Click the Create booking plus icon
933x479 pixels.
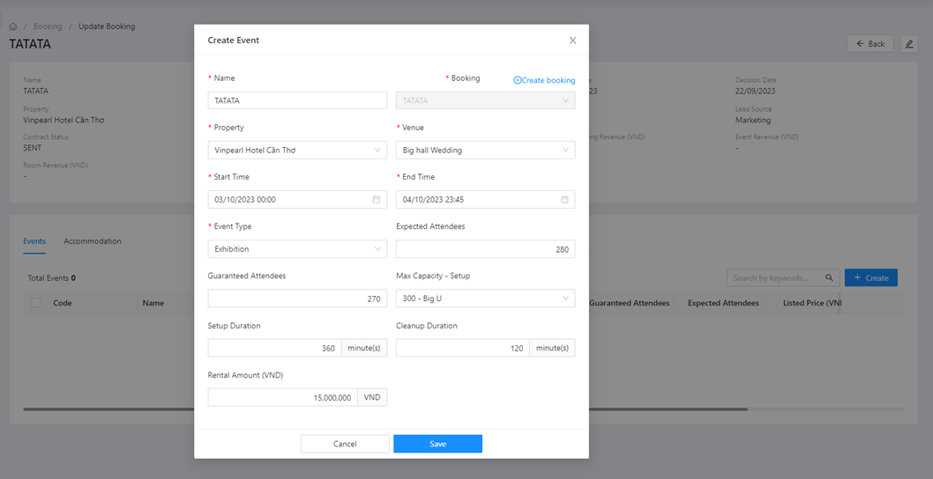click(x=518, y=80)
